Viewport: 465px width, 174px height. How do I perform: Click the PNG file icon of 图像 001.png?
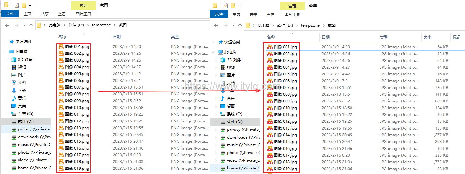[x=61, y=47]
